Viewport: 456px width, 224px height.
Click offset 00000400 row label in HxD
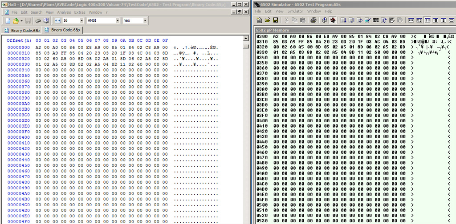(x=19, y=137)
